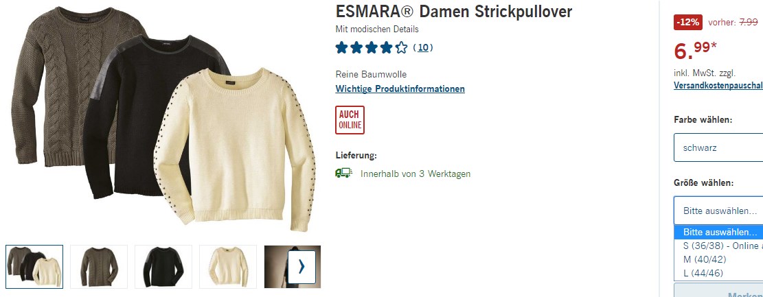Select the black sweater thumbnail
This screenshot has width=763, height=297.
point(163,267)
